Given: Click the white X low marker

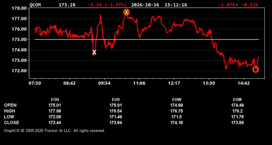Looking at the screenshot, I should point(94,52).
